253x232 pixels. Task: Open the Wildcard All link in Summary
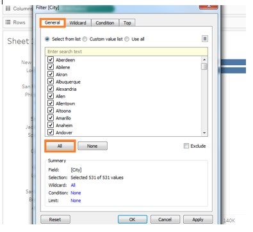pyautogui.click(x=73, y=185)
